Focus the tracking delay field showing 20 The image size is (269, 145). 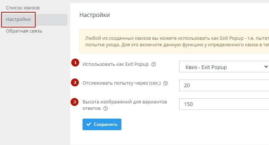point(224,85)
